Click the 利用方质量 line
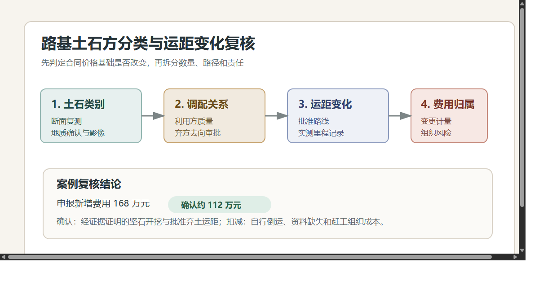This screenshot has height=303, width=539. click(194, 121)
